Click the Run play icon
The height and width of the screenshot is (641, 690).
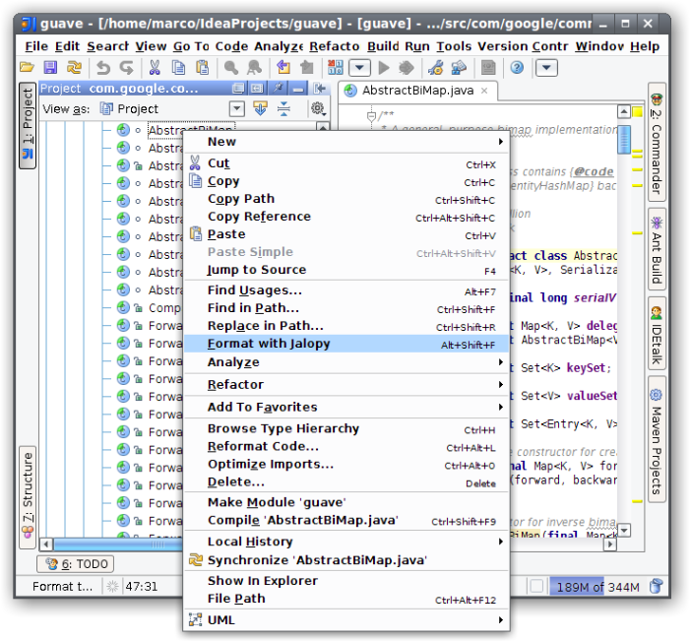(x=384, y=67)
